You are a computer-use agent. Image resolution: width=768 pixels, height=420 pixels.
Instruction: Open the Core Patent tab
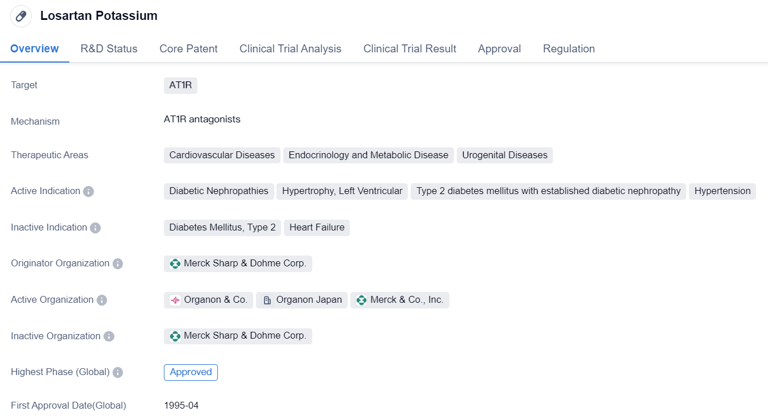click(x=188, y=49)
